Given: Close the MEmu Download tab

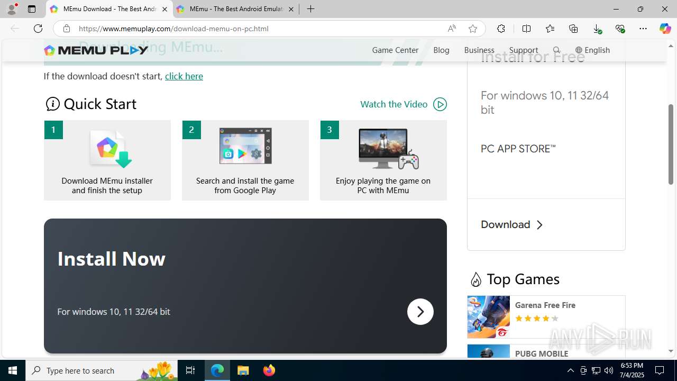Looking at the screenshot, I should point(164,9).
